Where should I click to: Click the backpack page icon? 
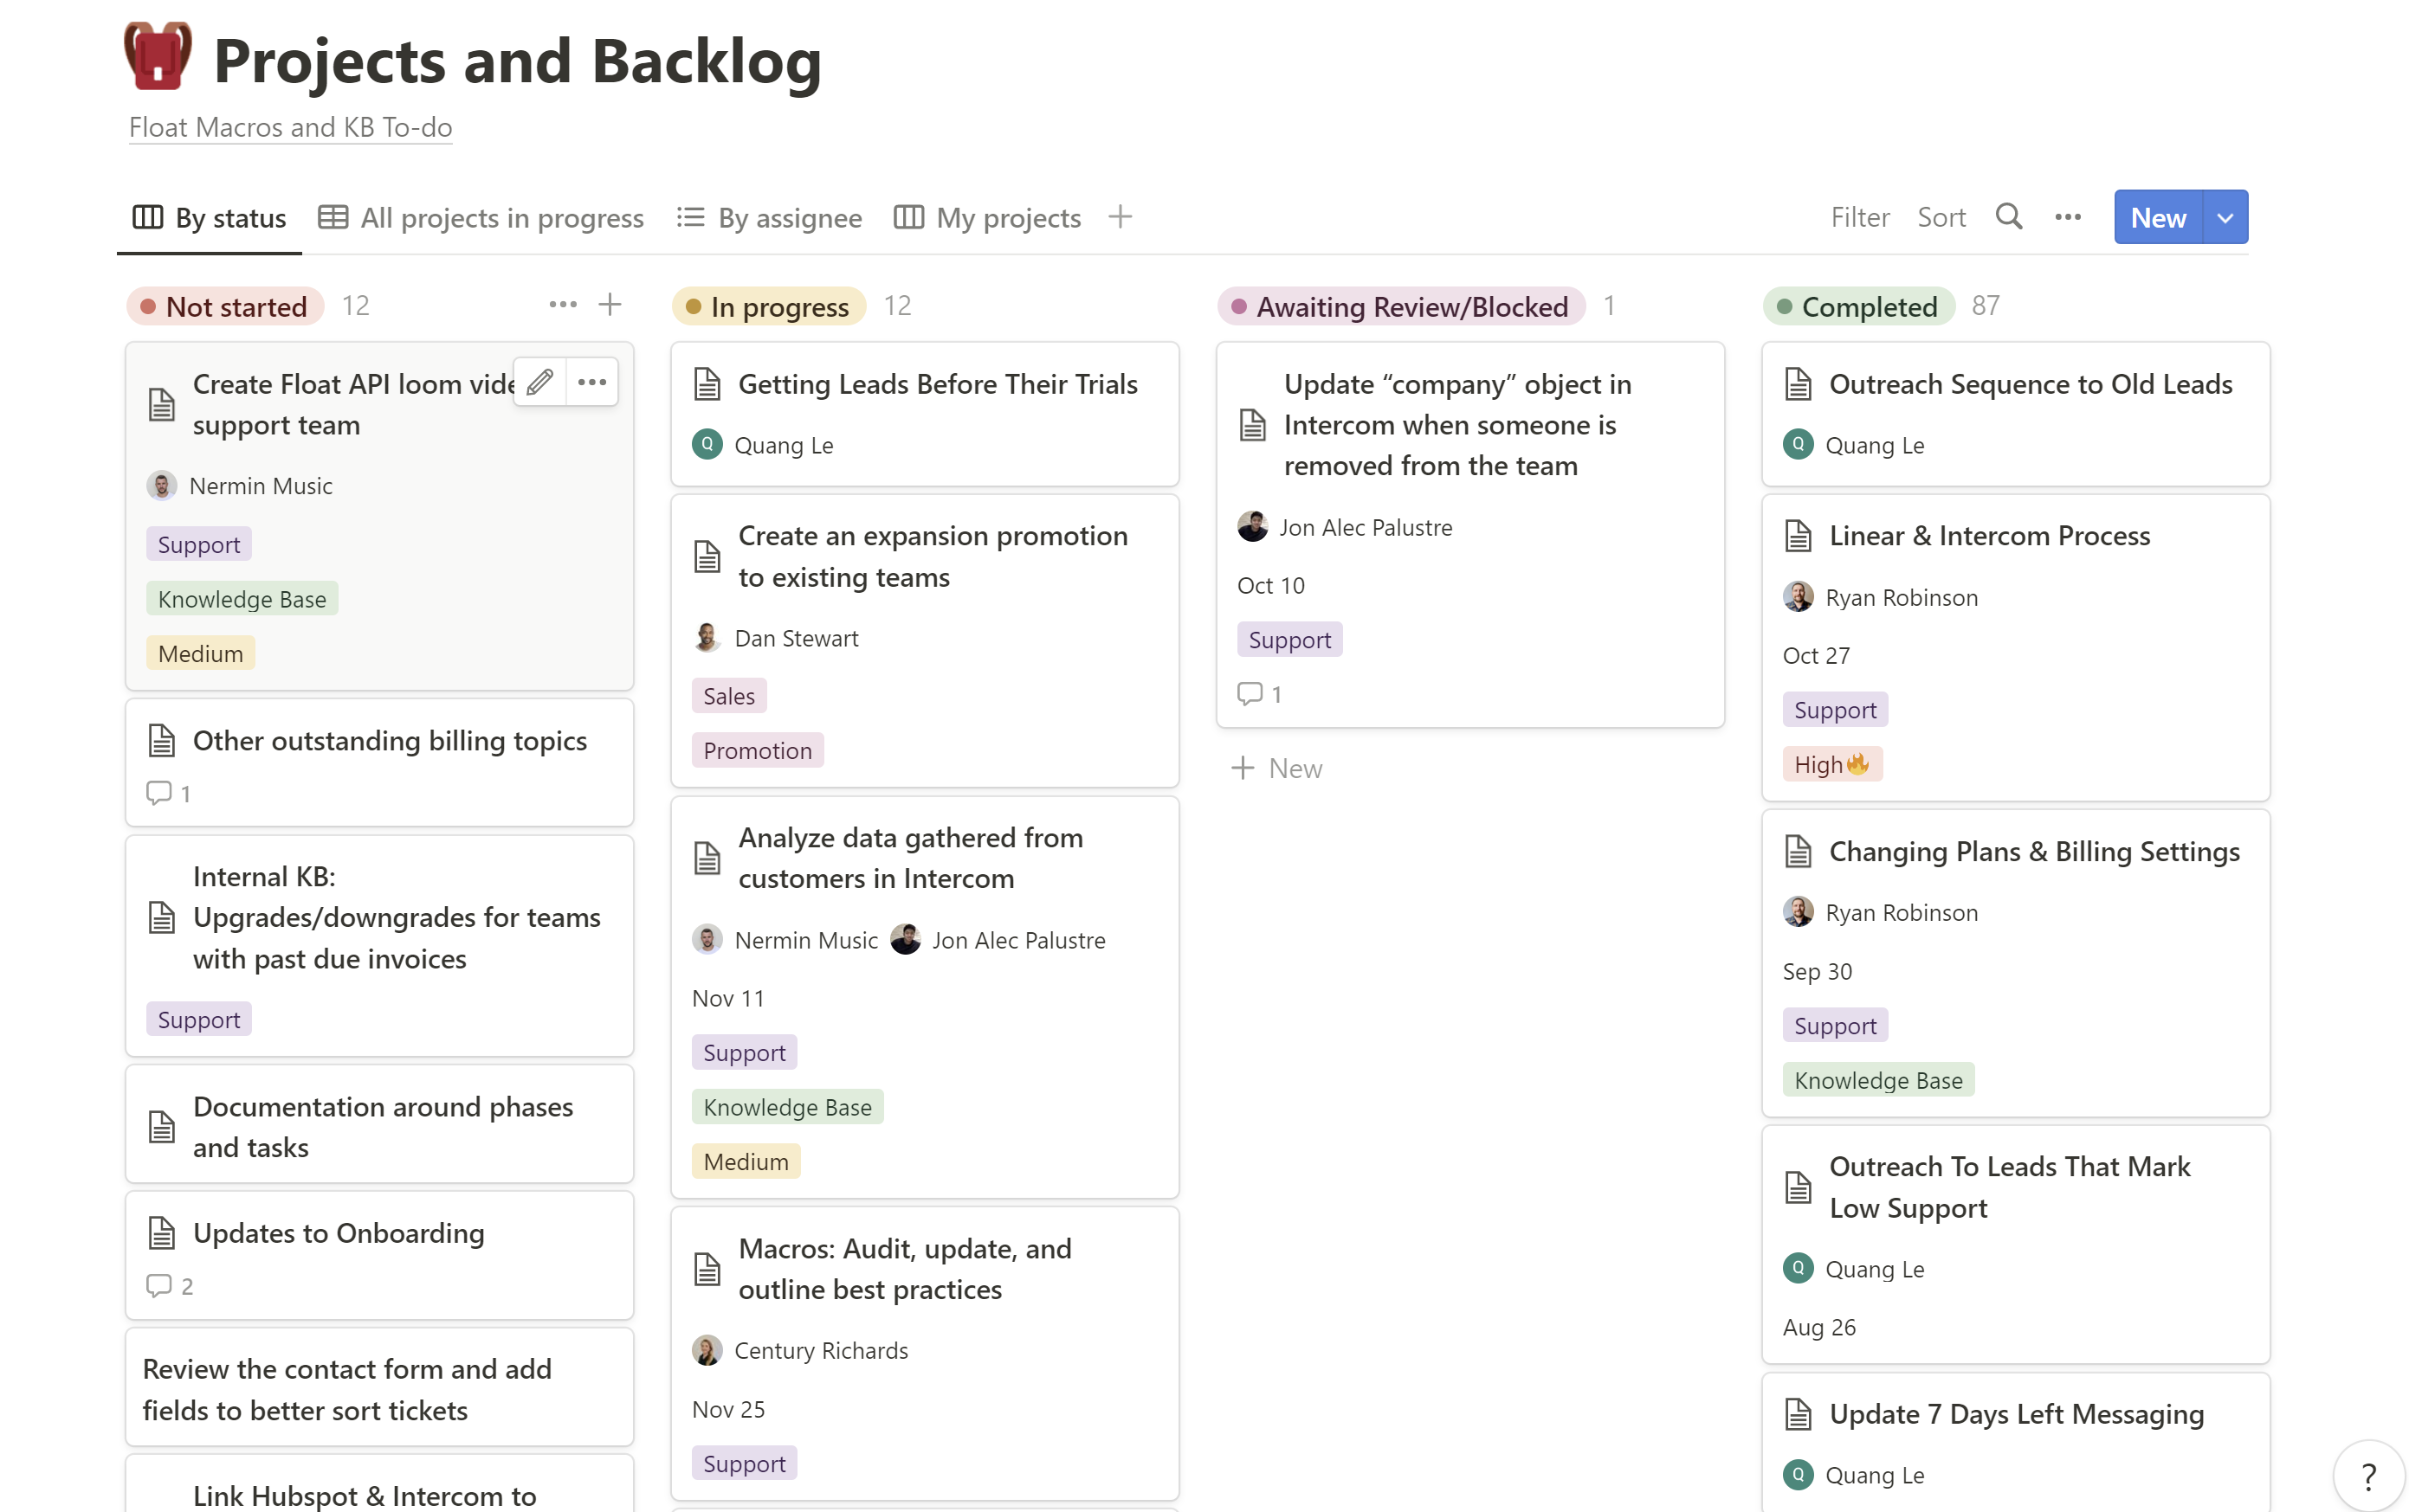pyautogui.click(x=157, y=57)
